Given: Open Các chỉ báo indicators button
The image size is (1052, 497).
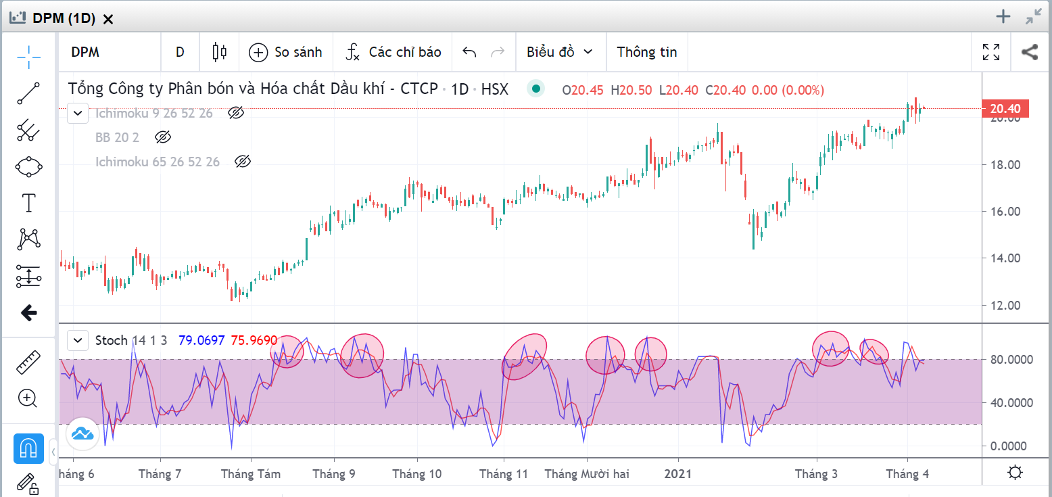Looking at the screenshot, I should (x=393, y=52).
